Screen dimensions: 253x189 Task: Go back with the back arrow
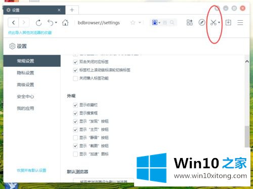(14, 22)
